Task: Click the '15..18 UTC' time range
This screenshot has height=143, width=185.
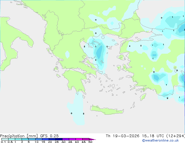Action: (x=153, y=136)
